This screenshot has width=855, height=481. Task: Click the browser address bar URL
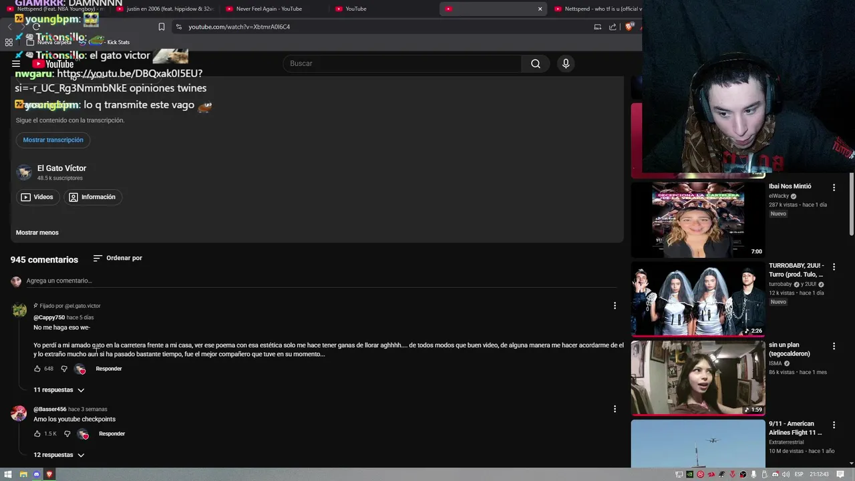pyautogui.click(x=239, y=27)
